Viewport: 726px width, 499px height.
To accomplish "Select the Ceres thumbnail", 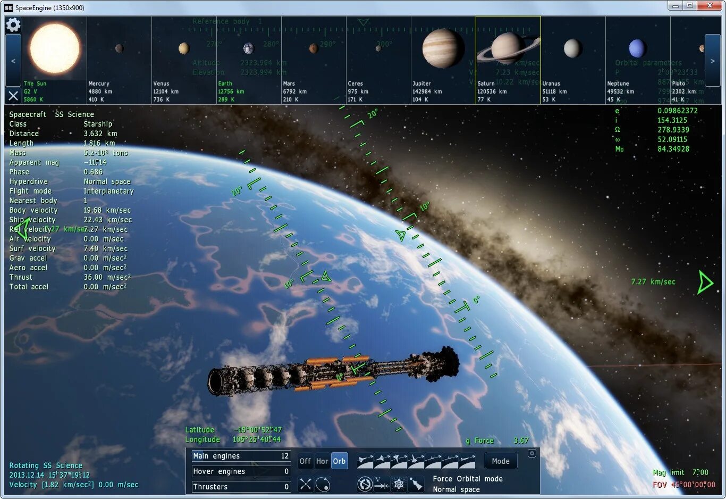I will pos(379,60).
